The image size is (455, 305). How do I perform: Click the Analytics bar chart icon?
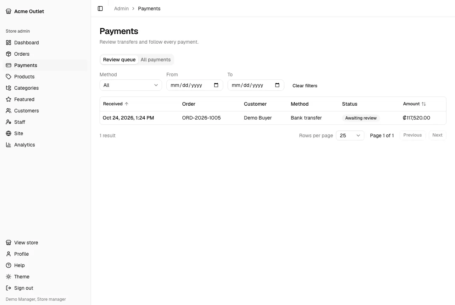point(9,145)
